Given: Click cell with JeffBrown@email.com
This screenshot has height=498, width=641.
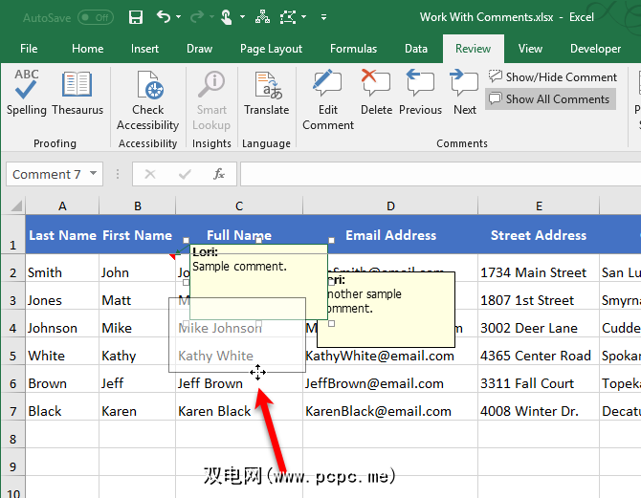Looking at the screenshot, I should pos(375,383).
